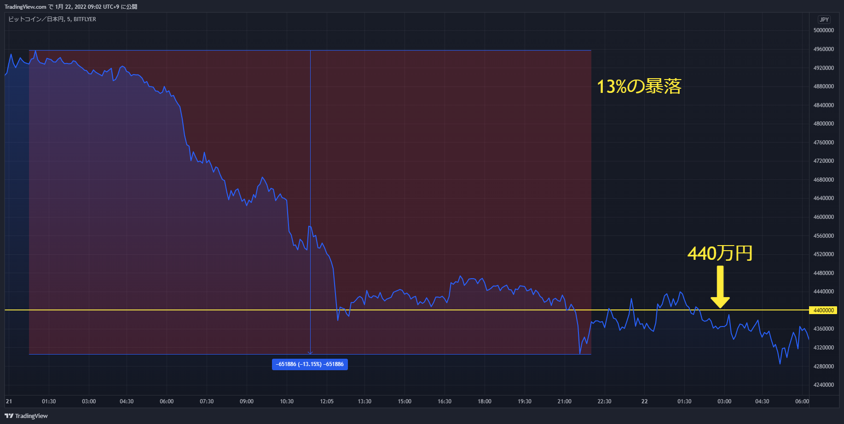Click the JPY currency label
844x424 pixels.
[x=824, y=20]
